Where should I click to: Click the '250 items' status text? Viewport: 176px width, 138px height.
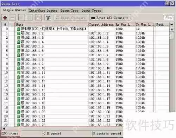tap(10, 133)
